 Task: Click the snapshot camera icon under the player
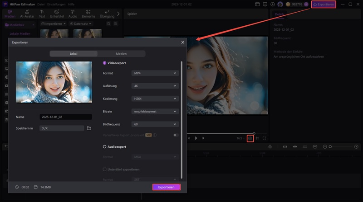(x=250, y=138)
